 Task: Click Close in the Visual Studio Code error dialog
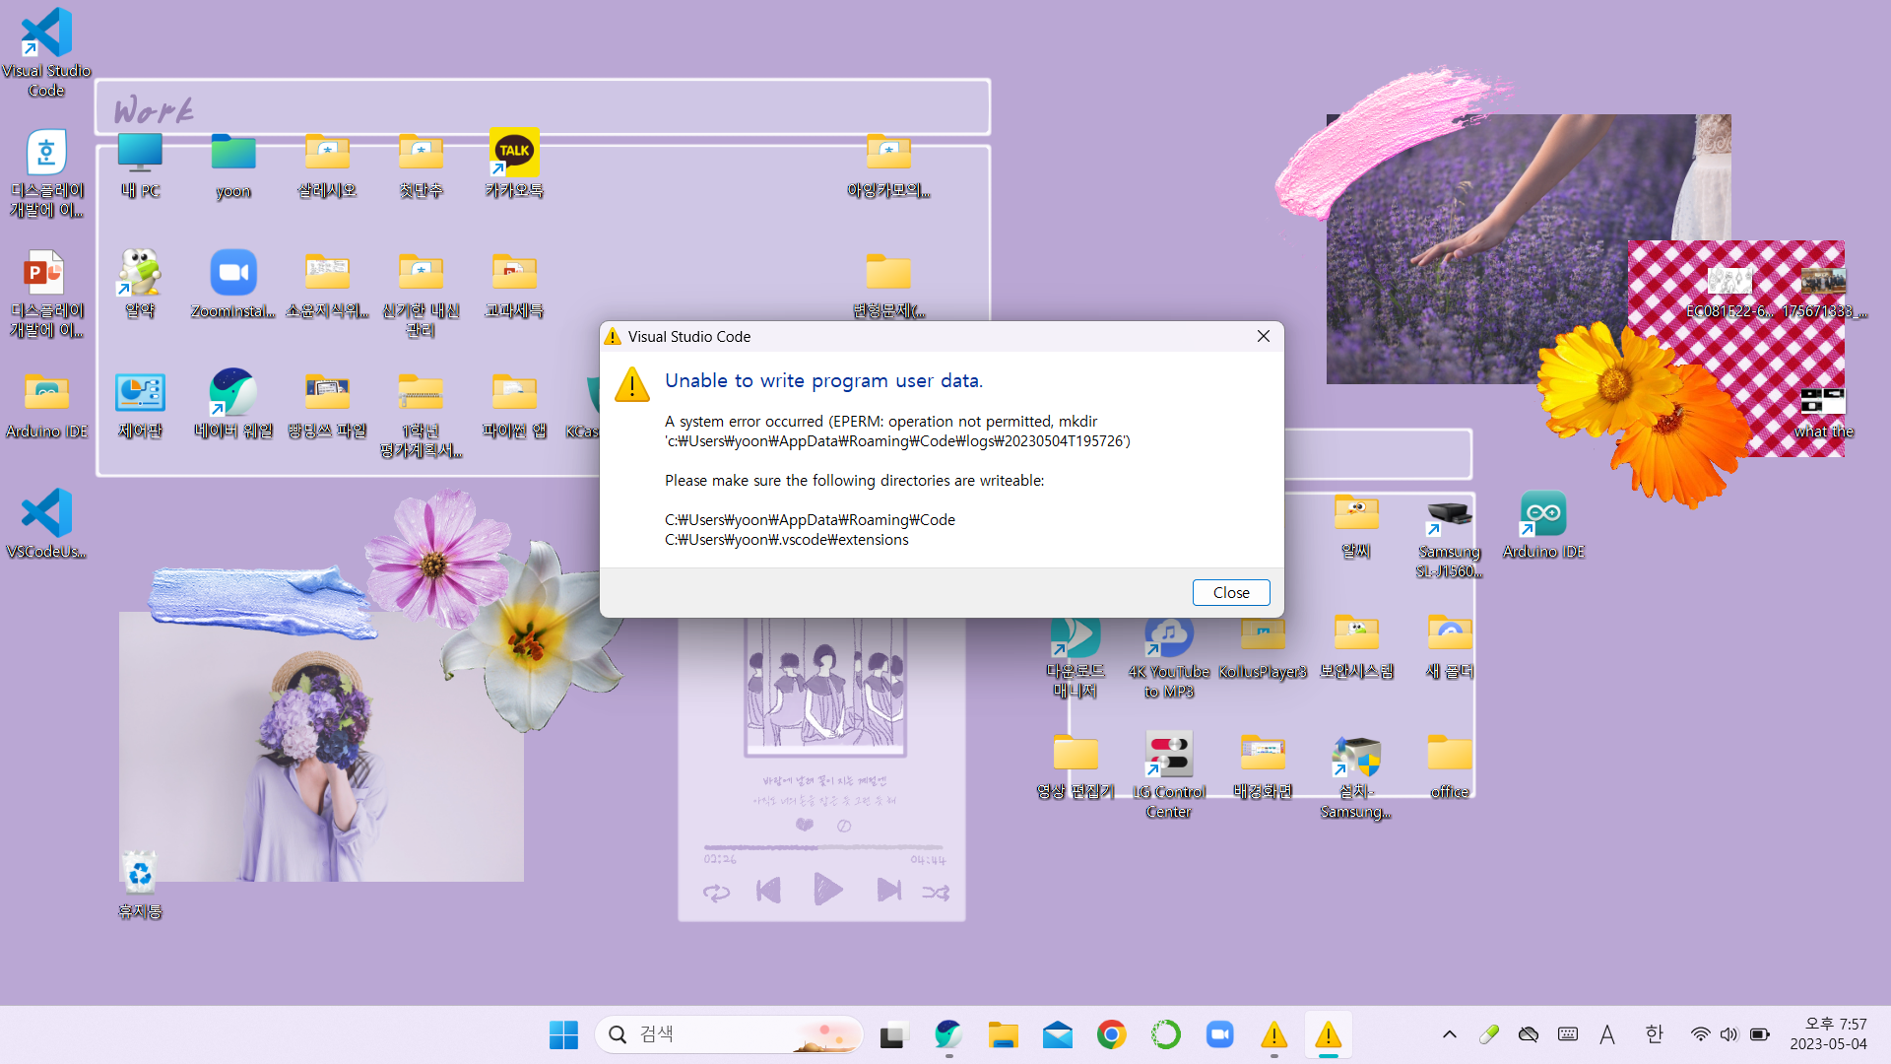(1231, 592)
